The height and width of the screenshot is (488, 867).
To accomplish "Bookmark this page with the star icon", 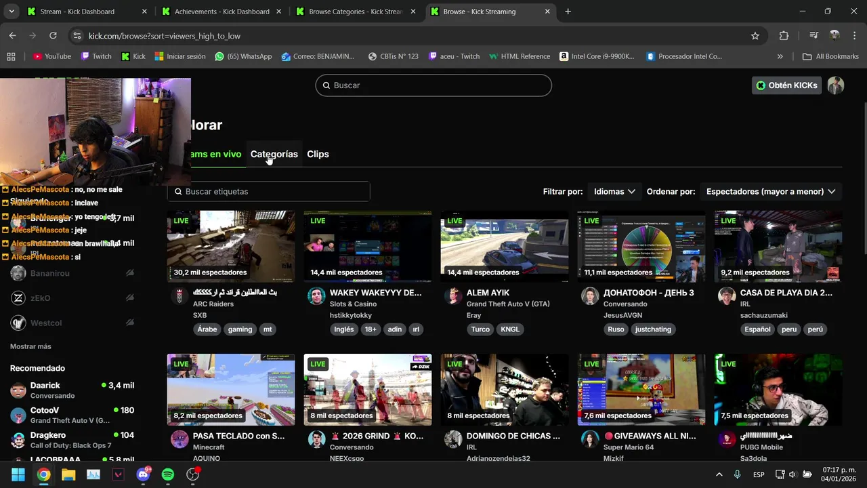I will pos(755,36).
